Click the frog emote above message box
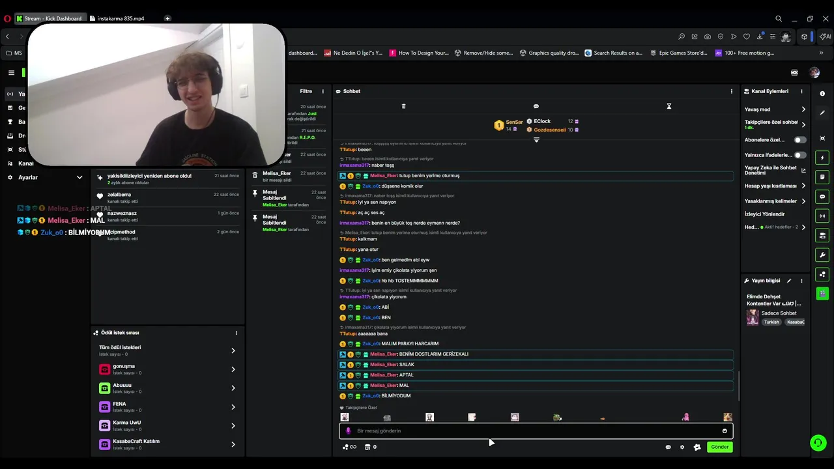834x469 pixels. point(557,417)
